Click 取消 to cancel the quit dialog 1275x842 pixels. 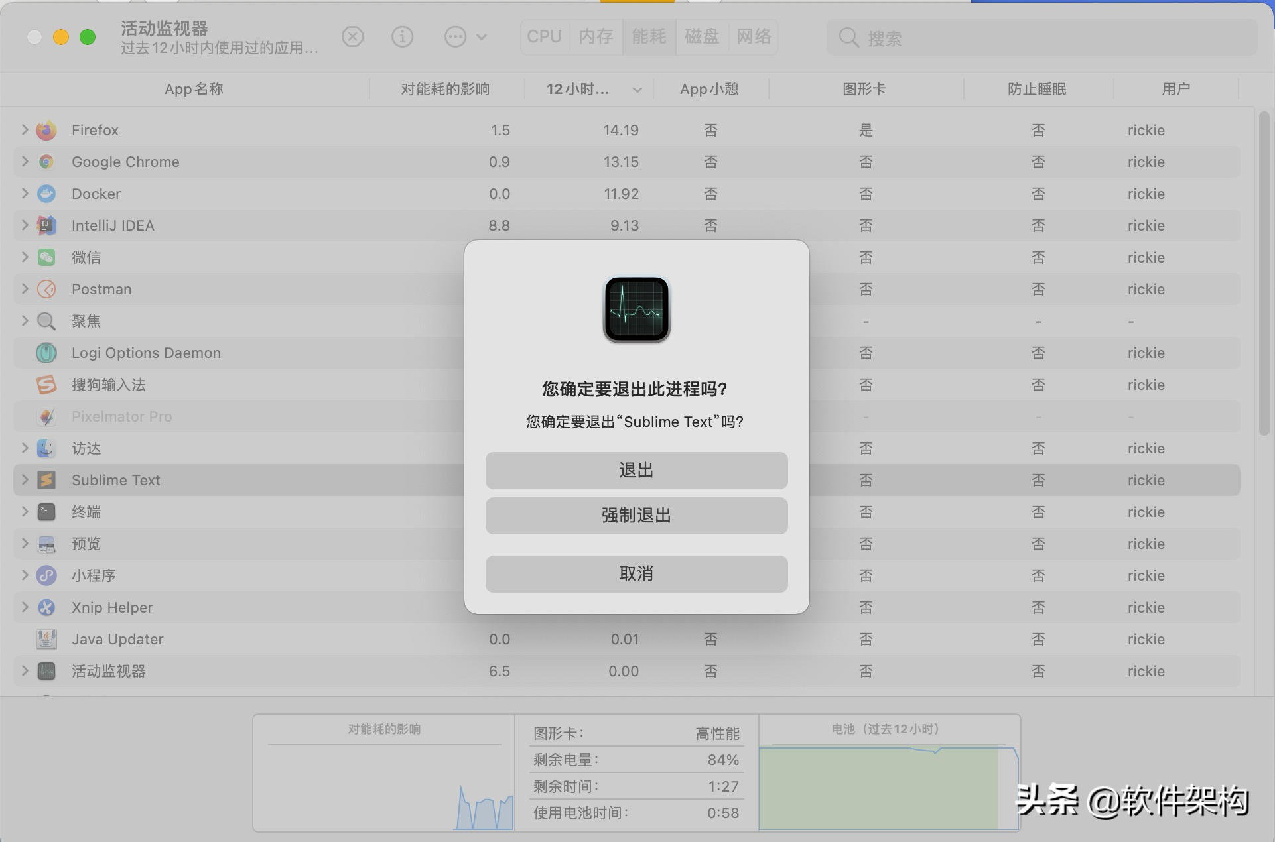pyautogui.click(x=637, y=573)
